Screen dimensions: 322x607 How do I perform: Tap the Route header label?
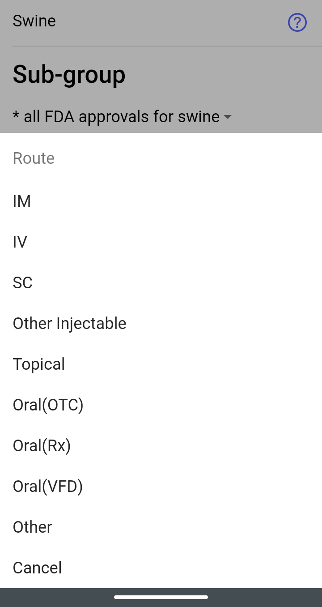[x=34, y=158]
